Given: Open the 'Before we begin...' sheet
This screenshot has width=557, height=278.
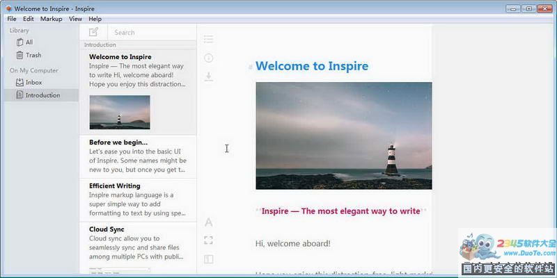Looking at the screenshot, I should [138, 156].
